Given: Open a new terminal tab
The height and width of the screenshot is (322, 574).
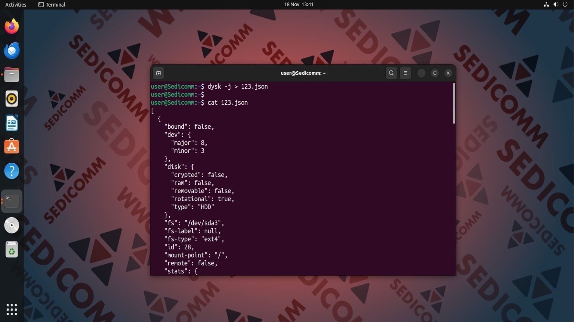Looking at the screenshot, I should click(158, 73).
